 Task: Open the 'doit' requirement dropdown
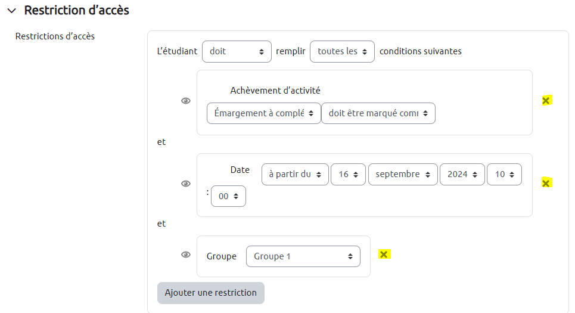pyautogui.click(x=237, y=51)
